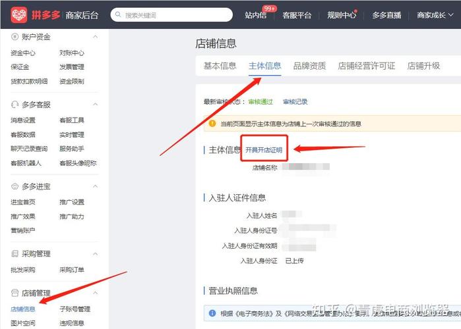Collapse the 店铺管理 section

coord(95,293)
